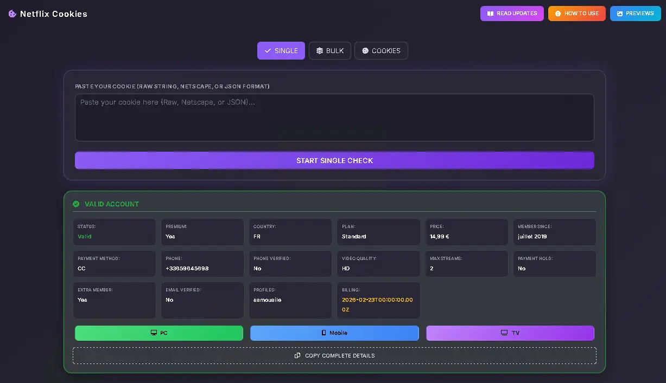
Task: Select the Extra Member value Yes
Action: coord(83,300)
